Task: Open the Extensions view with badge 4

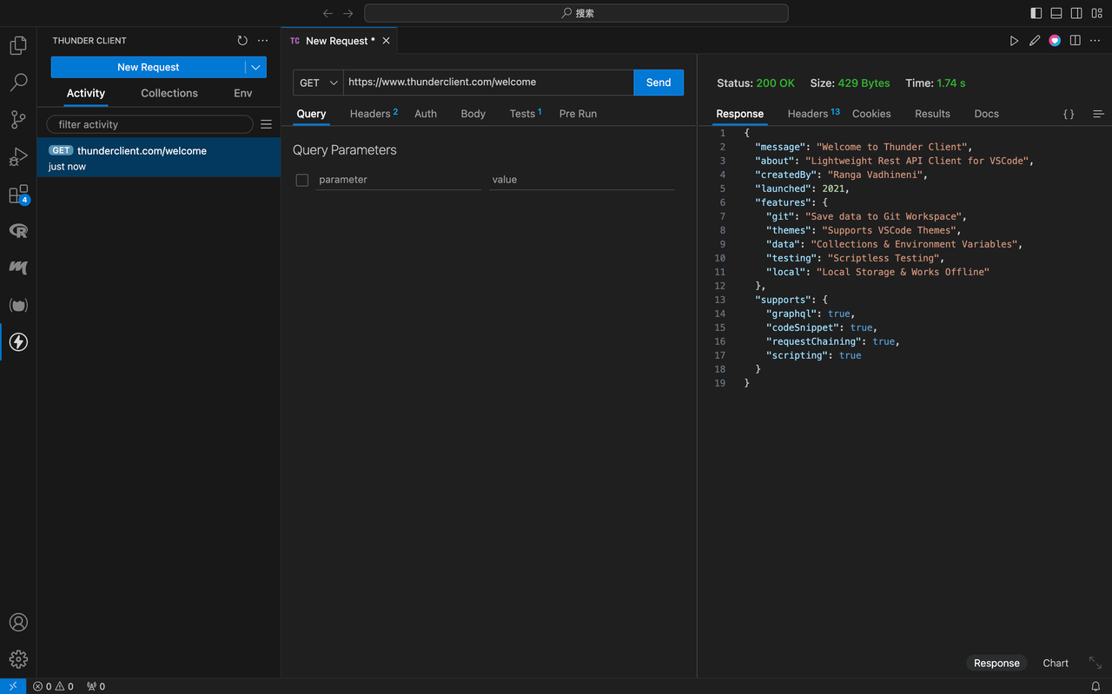Action: tap(18, 195)
